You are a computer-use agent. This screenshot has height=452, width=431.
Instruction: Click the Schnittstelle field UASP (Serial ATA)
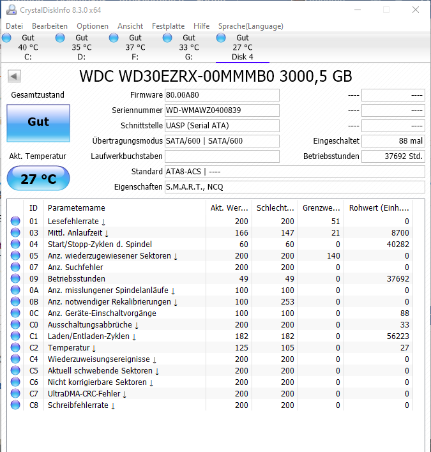coord(222,126)
